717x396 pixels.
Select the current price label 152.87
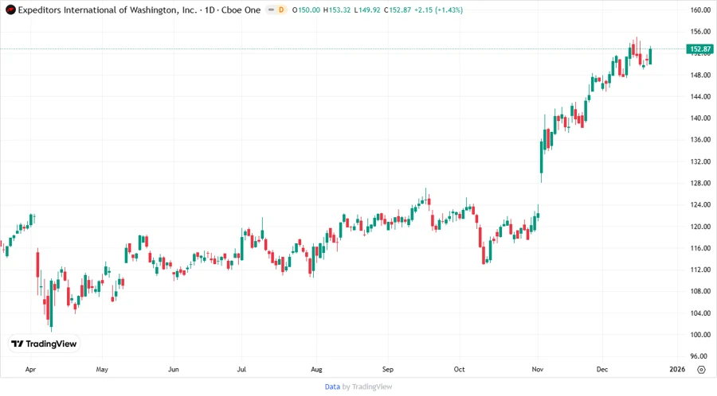pos(700,49)
